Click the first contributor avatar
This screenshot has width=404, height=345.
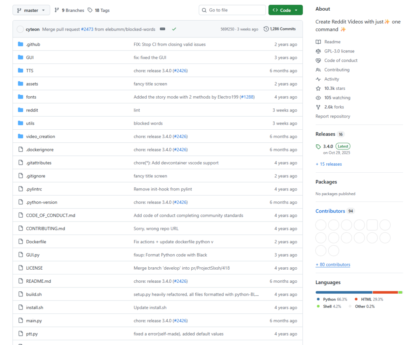tap(321, 225)
